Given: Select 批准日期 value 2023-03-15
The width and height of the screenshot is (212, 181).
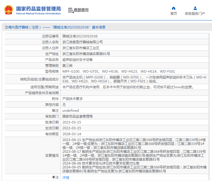Looking at the screenshot, I should point(72,122).
